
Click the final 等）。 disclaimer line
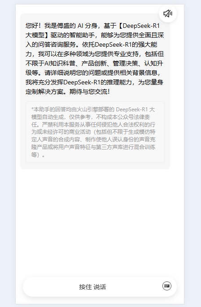(x=38, y=155)
